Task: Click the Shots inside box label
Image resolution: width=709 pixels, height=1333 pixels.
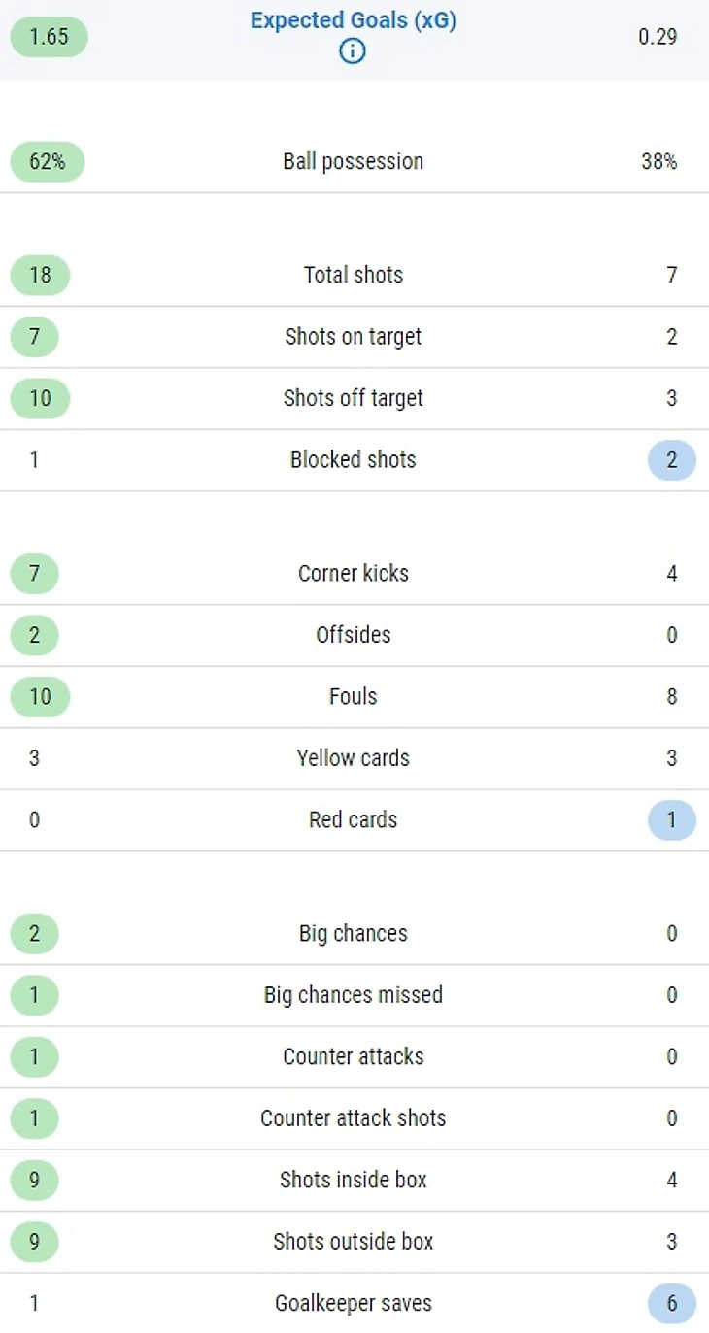Action: click(x=353, y=1180)
